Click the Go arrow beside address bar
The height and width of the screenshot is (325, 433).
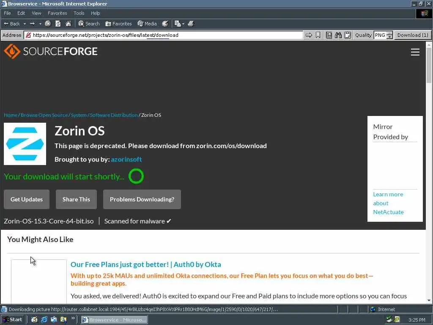point(309,35)
